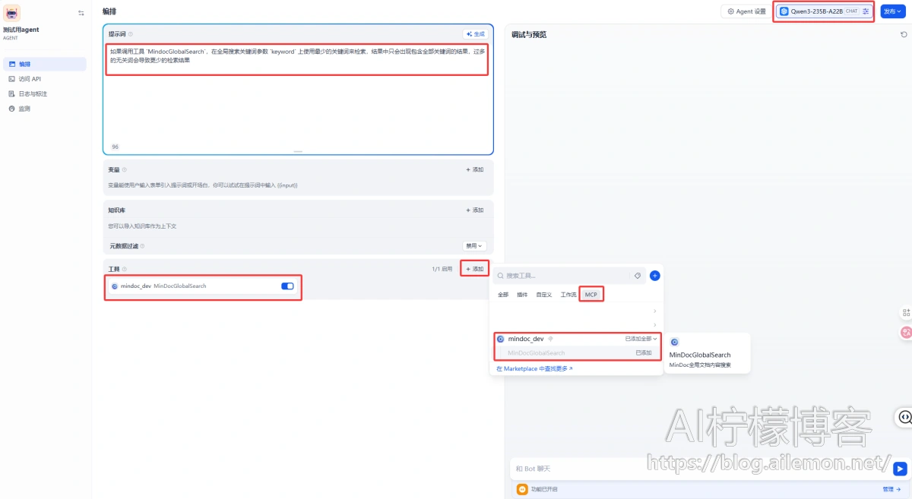
Task: Click the robot avatar of 测试用agent
Action: click(x=12, y=12)
